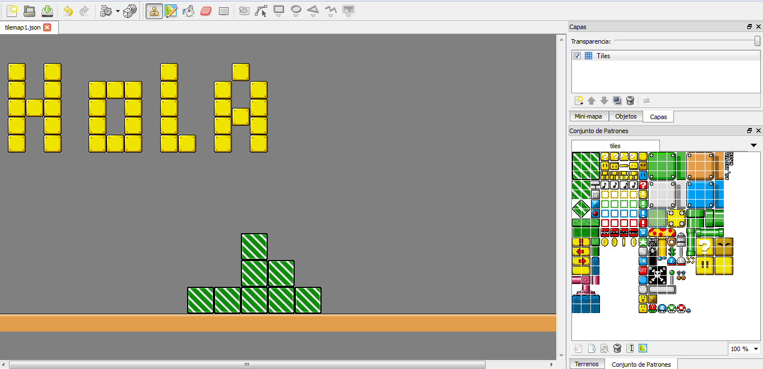This screenshot has width=763, height=369.
Task: Select the 'tiles' tileset tab
Action: (615, 145)
